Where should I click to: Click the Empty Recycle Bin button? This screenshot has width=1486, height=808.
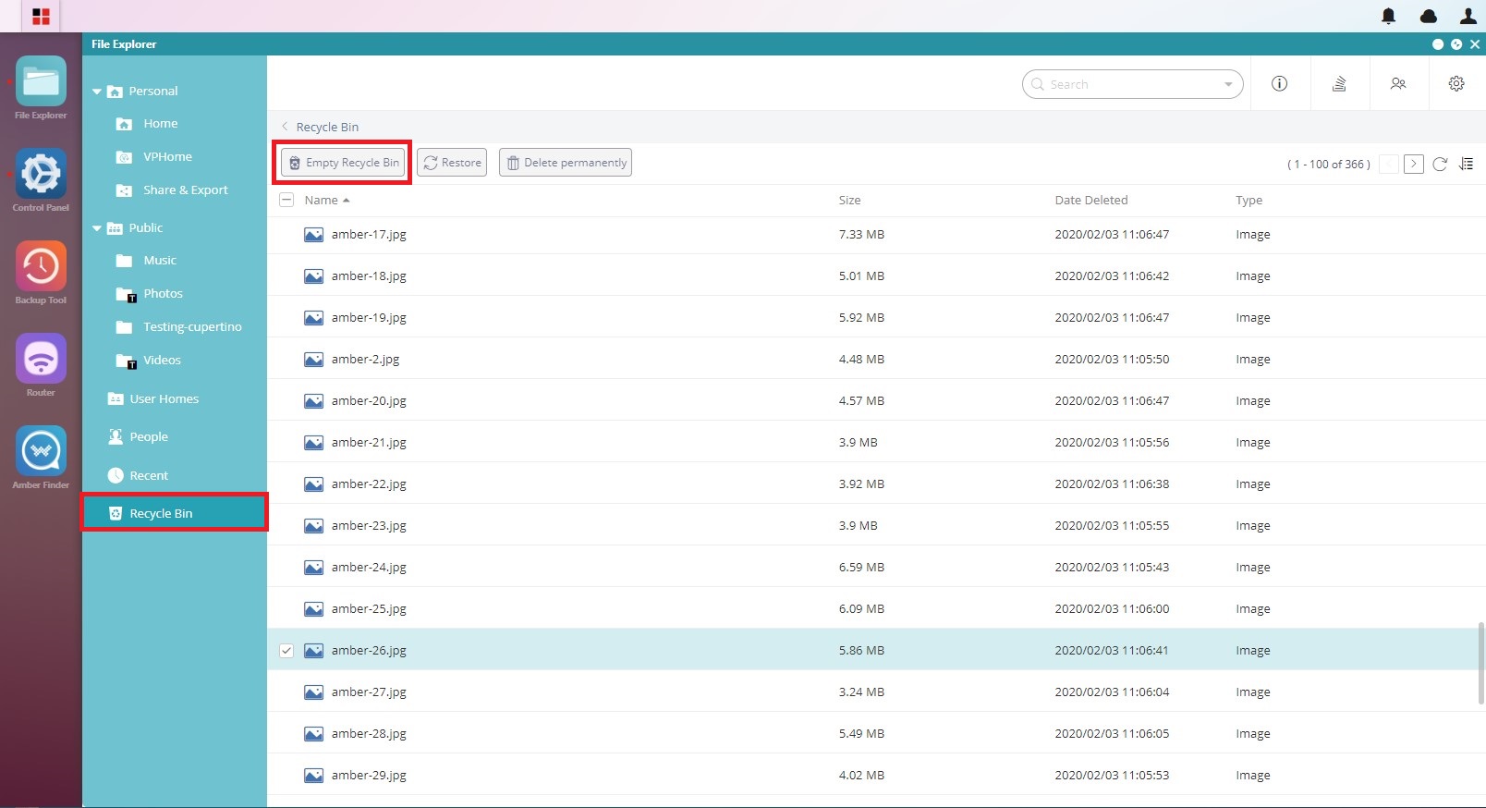coord(343,163)
